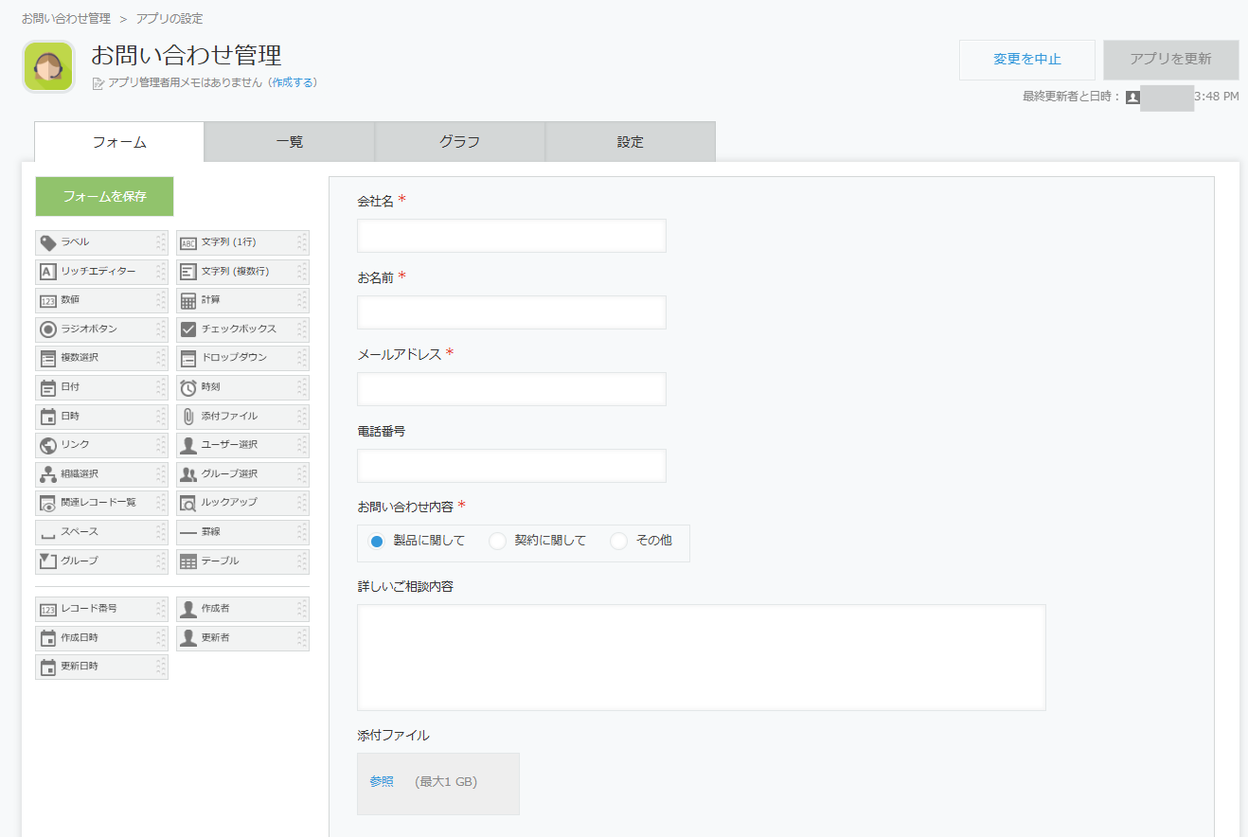1248x837 pixels.
Task: Click the 添付ファイル paperclip icon
Action: click(x=188, y=417)
